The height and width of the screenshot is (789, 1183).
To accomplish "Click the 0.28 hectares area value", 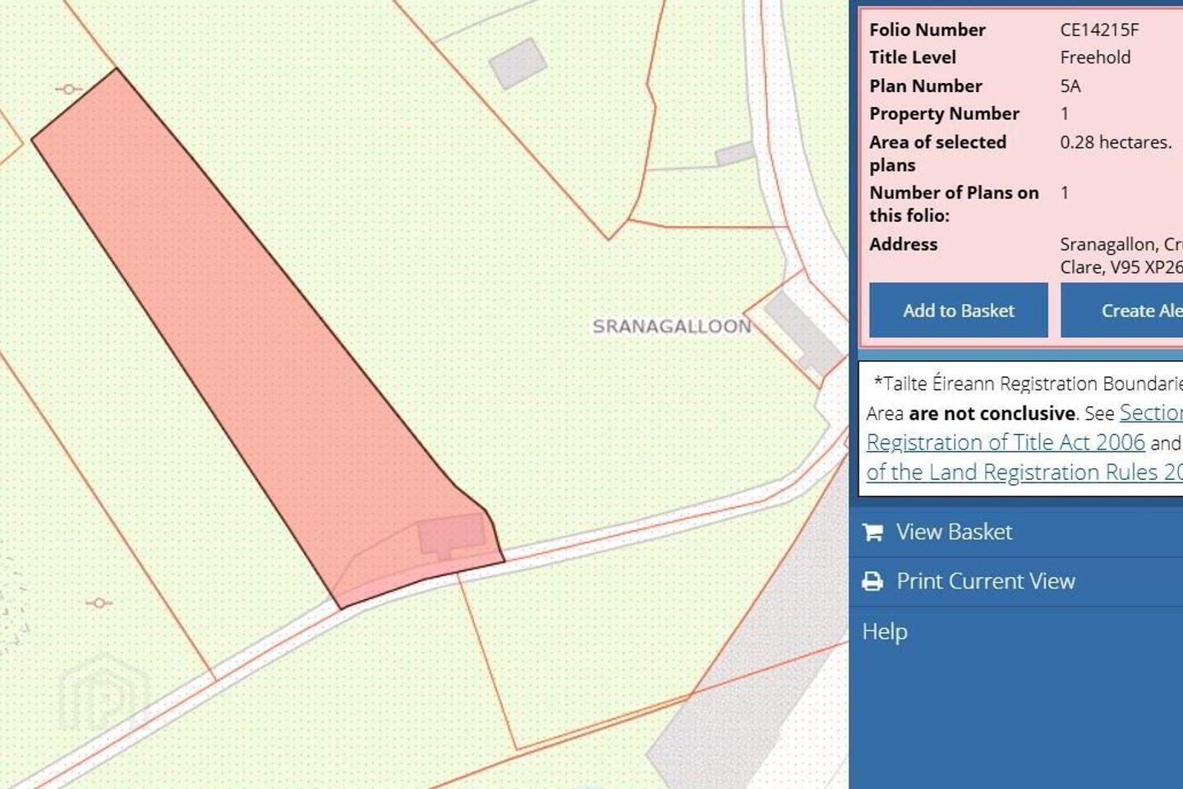I will tap(1116, 142).
